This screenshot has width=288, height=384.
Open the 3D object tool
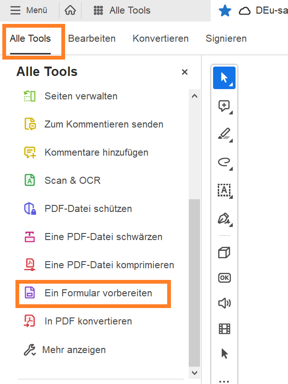click(224, 252)
